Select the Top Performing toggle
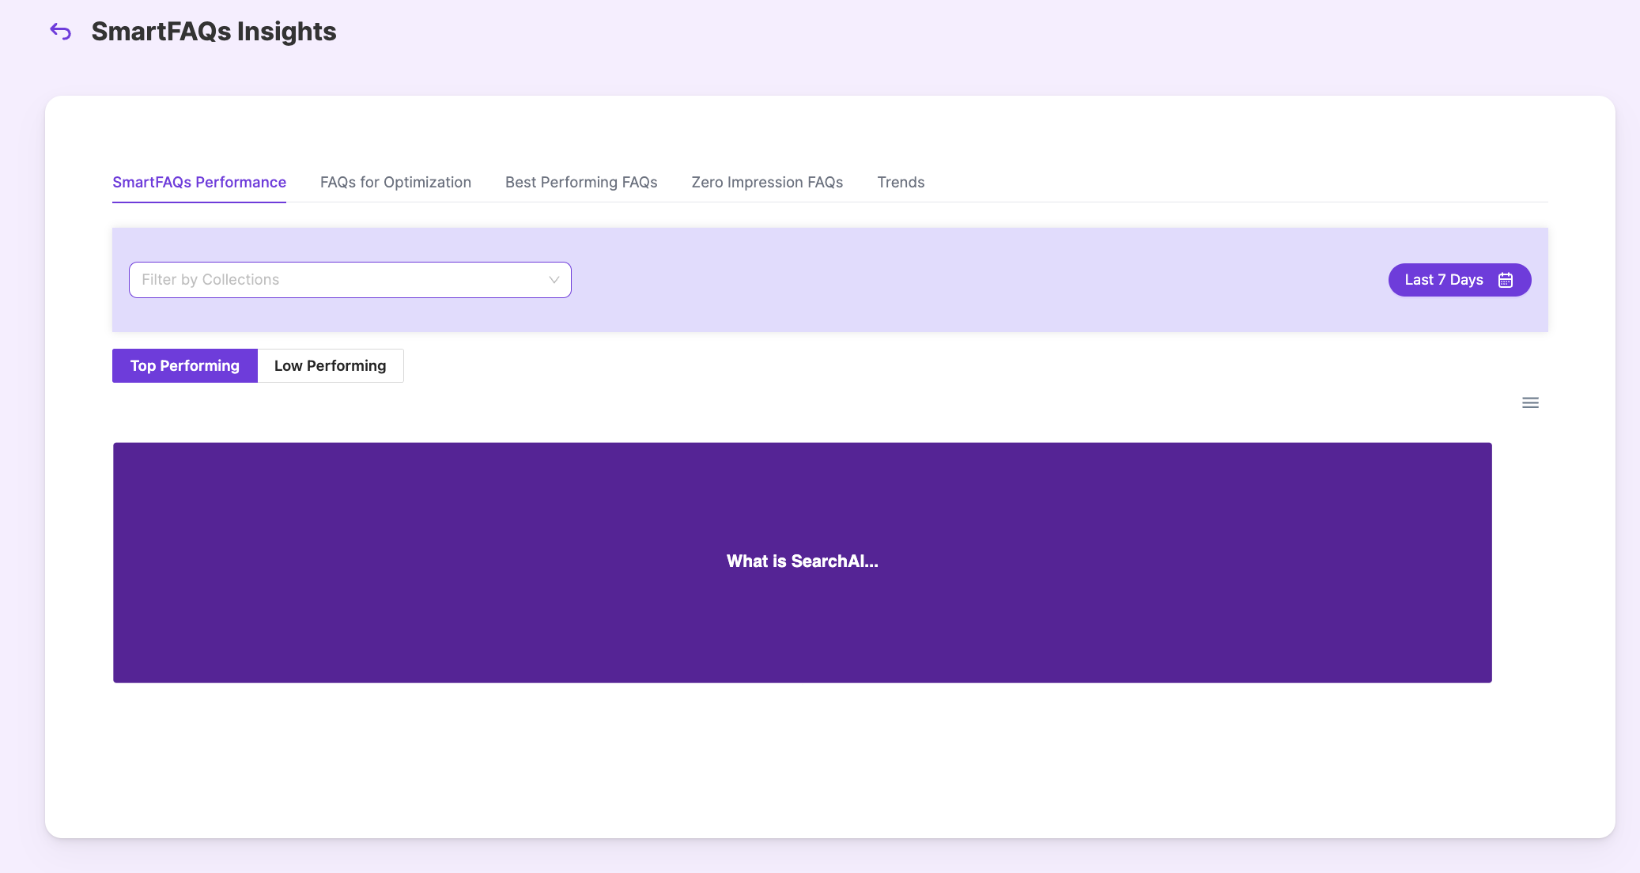 (184, 365)
